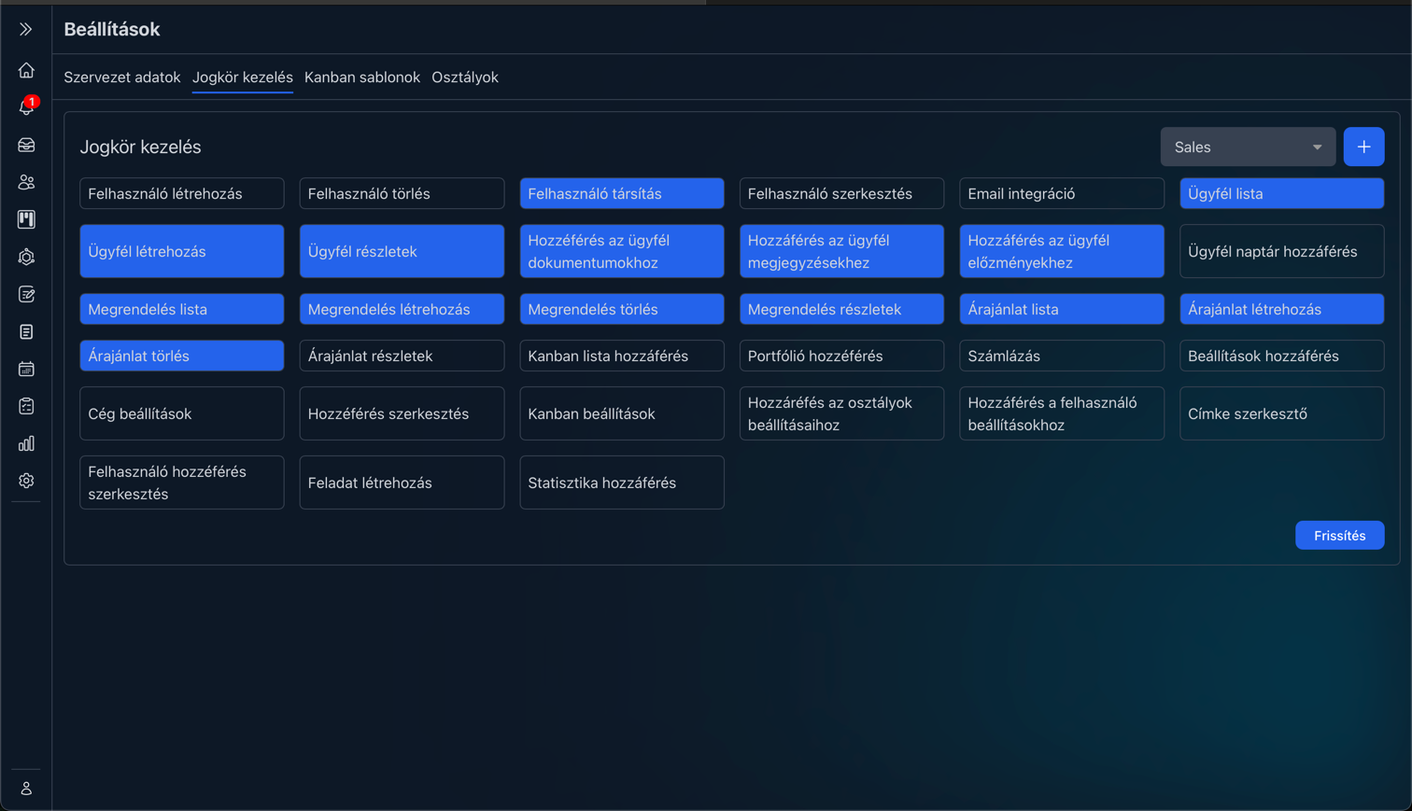
Task: Expand the sidebar with the double chevron
Action: coord(26,30)
